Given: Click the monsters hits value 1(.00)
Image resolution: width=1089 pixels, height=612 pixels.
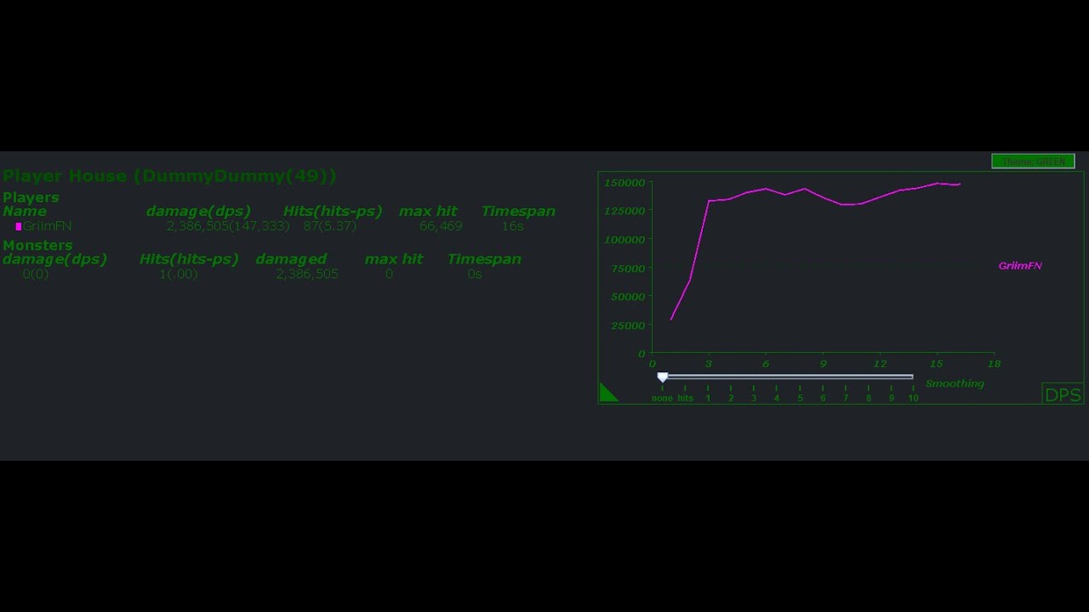Looking at the screenshot, I should 179,274.
